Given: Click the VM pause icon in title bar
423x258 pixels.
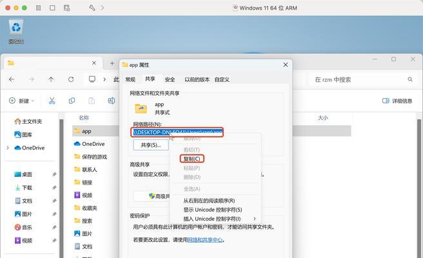Looking at the screenshot, I should 38,8.
